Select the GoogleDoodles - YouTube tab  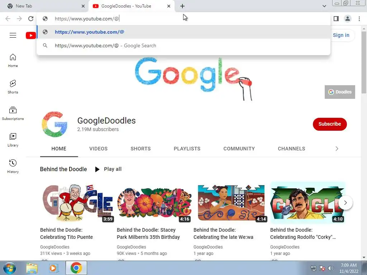132,6
